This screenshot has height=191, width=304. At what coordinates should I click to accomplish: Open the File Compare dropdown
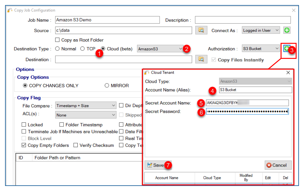click(86, 105)
